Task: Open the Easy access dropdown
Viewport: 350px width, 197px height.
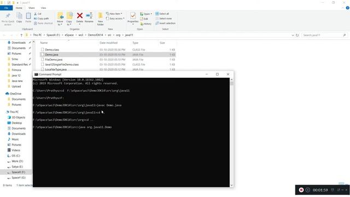Action: tap(115, 19)
